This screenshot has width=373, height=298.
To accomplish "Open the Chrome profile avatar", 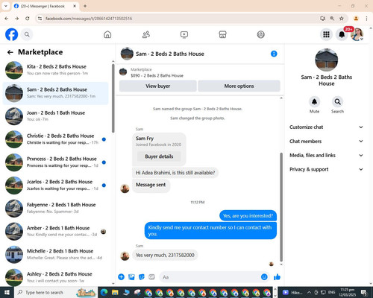I will coord(356,19).
